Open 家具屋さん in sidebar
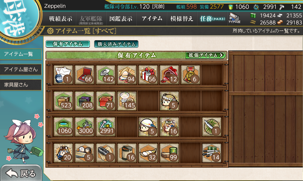This screenshot has width=303, height=181. pos(21,85)
